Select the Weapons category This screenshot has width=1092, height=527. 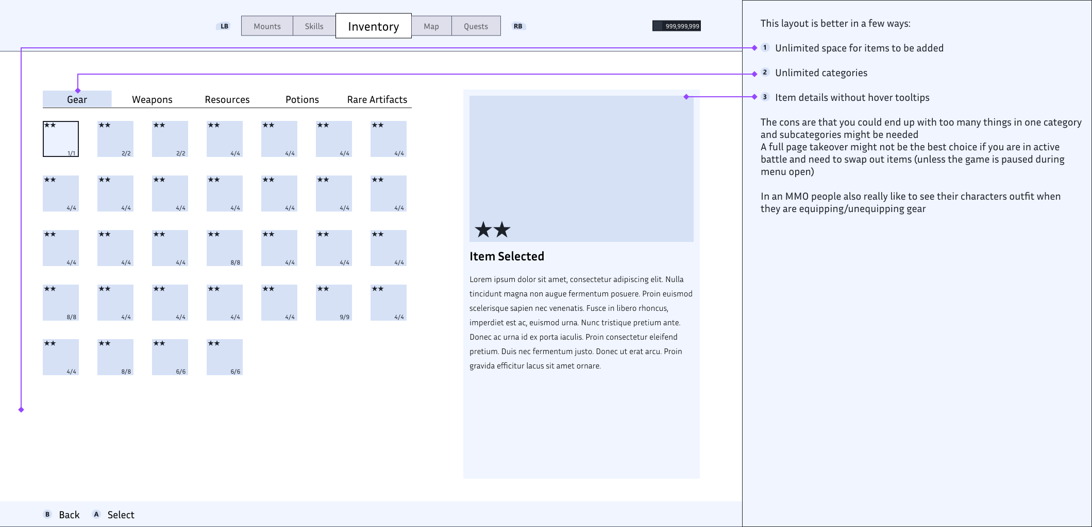tap(152, 100)
